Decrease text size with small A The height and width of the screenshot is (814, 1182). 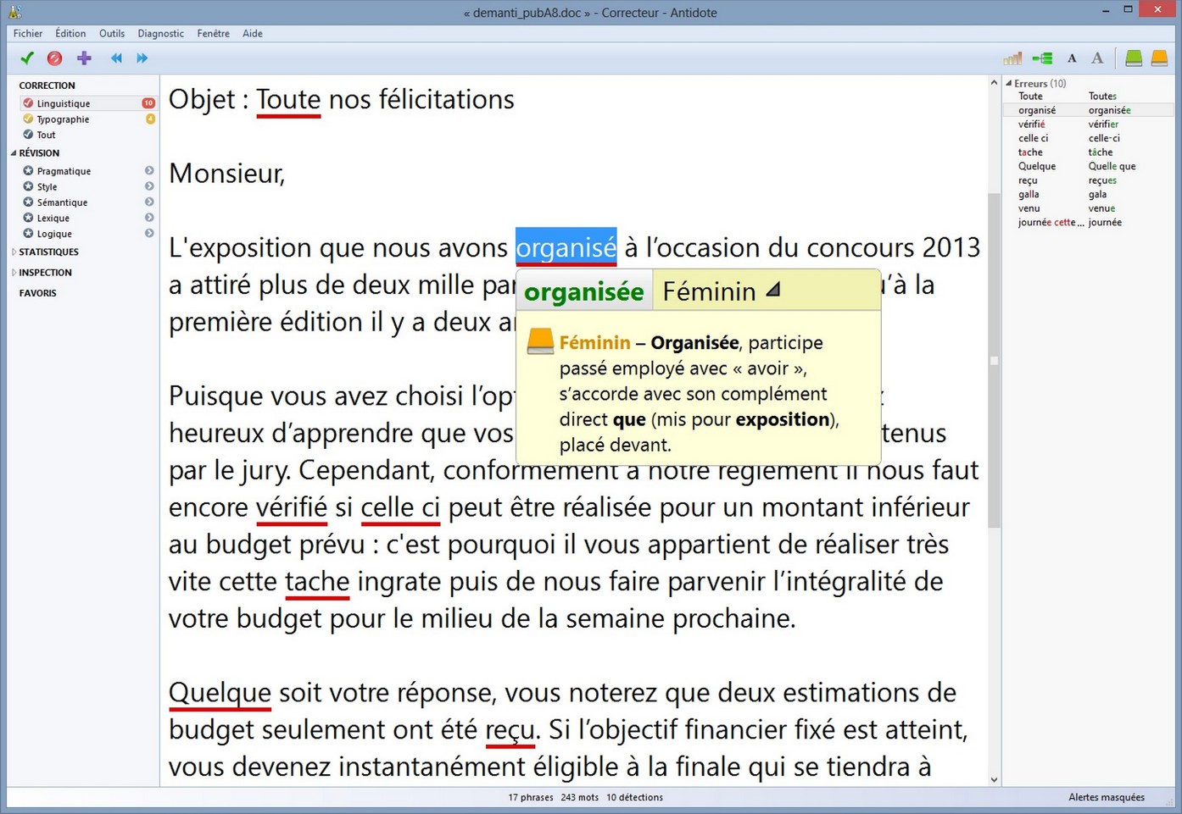pyautogui.click(x=1072, y=58)
